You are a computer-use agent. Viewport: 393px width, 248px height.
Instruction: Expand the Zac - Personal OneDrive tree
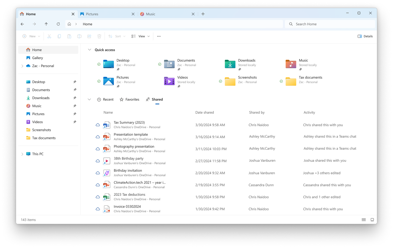(x=22, y=66)
